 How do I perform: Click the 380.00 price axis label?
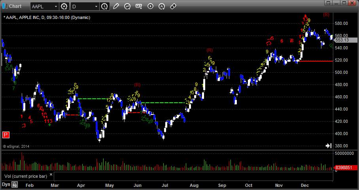(x=342, y=146)
